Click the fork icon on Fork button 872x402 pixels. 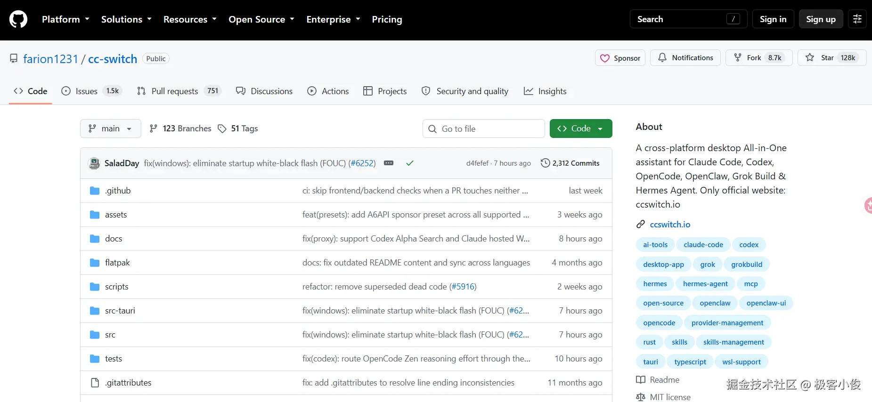(738, 57)
